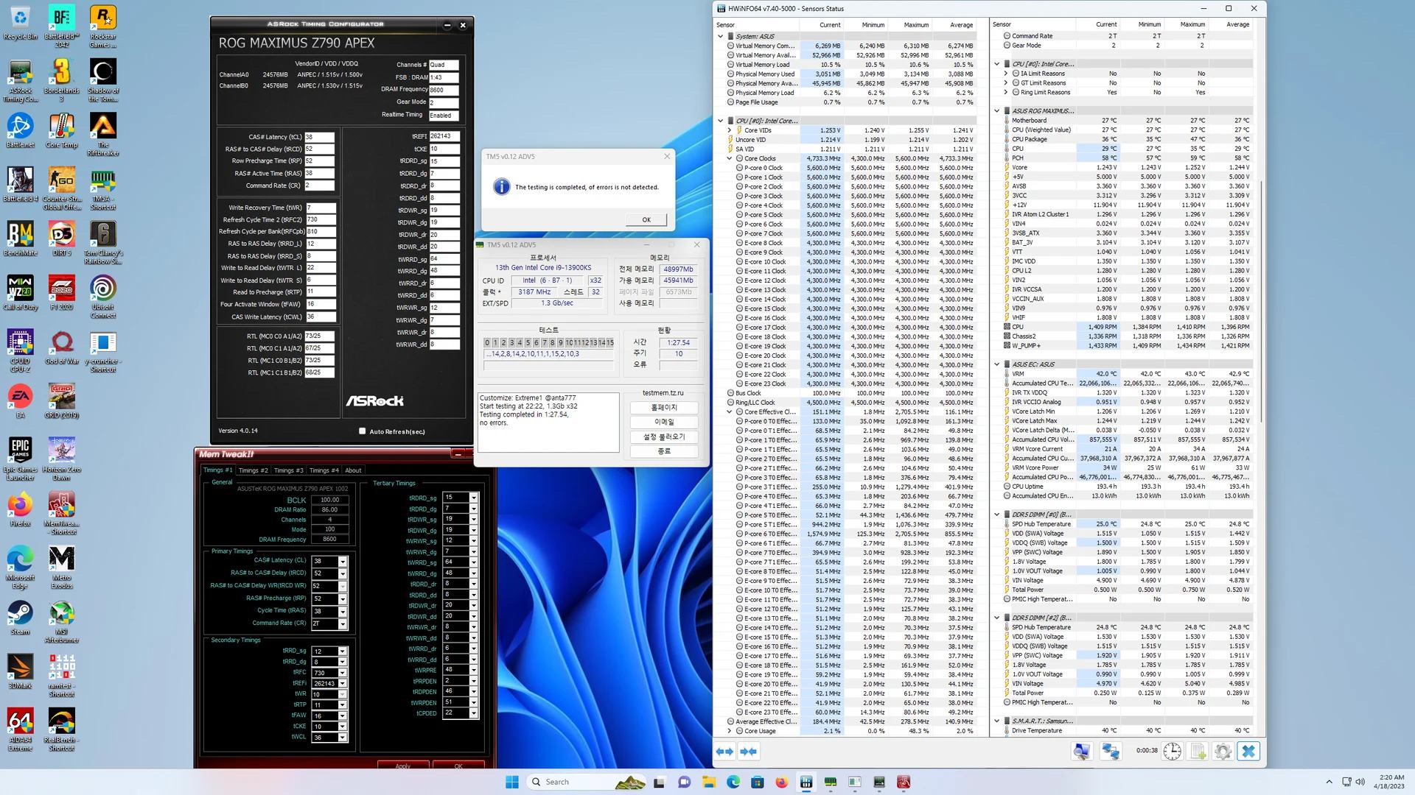
Task: Collapse DDR5 DIMM [#0] sensor group
Action: click(997, 515)
